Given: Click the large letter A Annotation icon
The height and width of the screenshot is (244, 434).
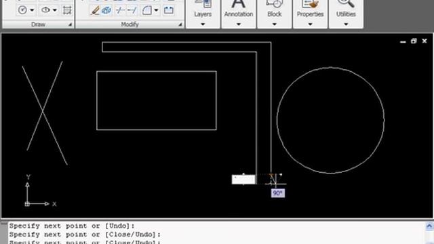Looking at the screenshot, I should [239, 4].
